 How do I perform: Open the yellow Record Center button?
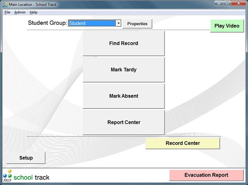point(183,143)
